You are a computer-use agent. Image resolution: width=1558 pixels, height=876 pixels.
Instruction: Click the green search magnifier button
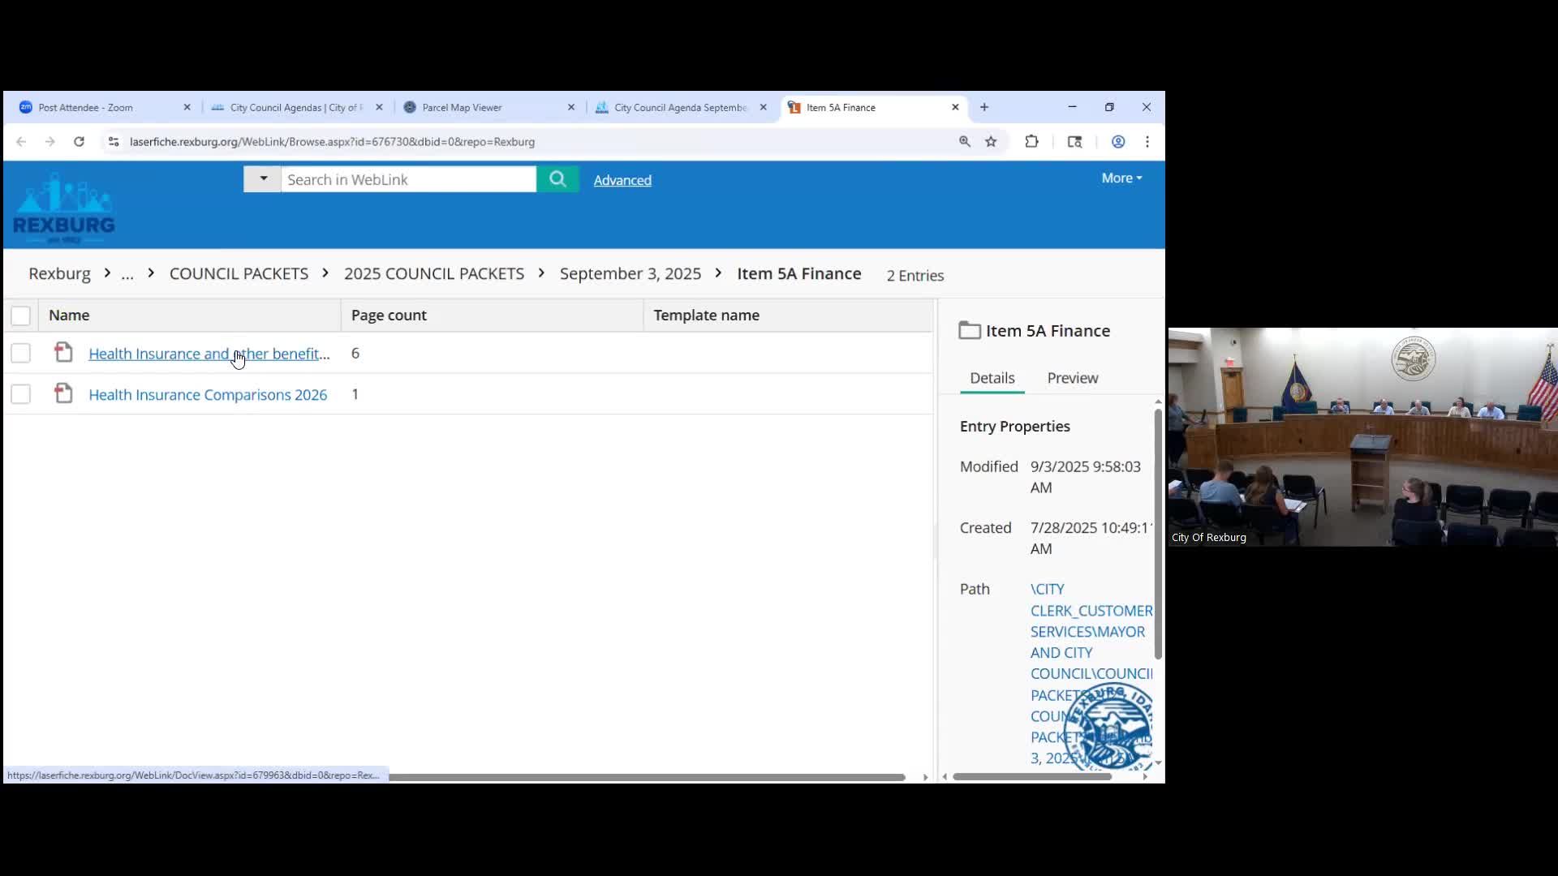557,179
